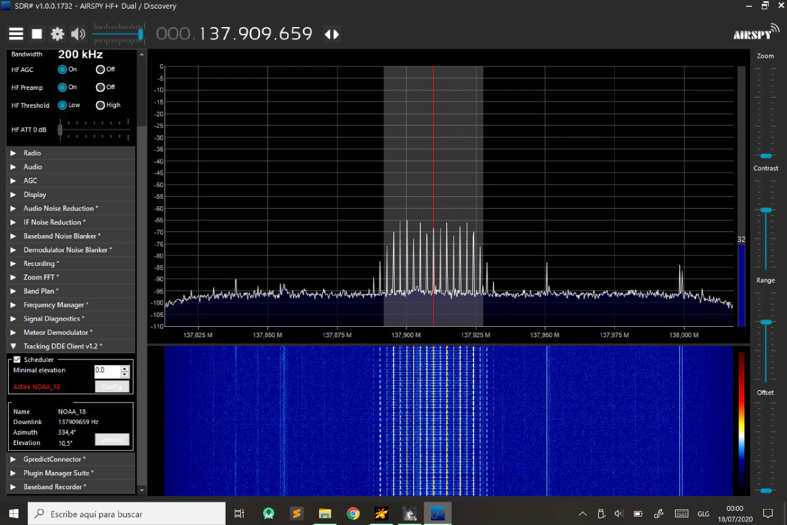
Task: Set HF Preamp to On
Action: (62, 87)
